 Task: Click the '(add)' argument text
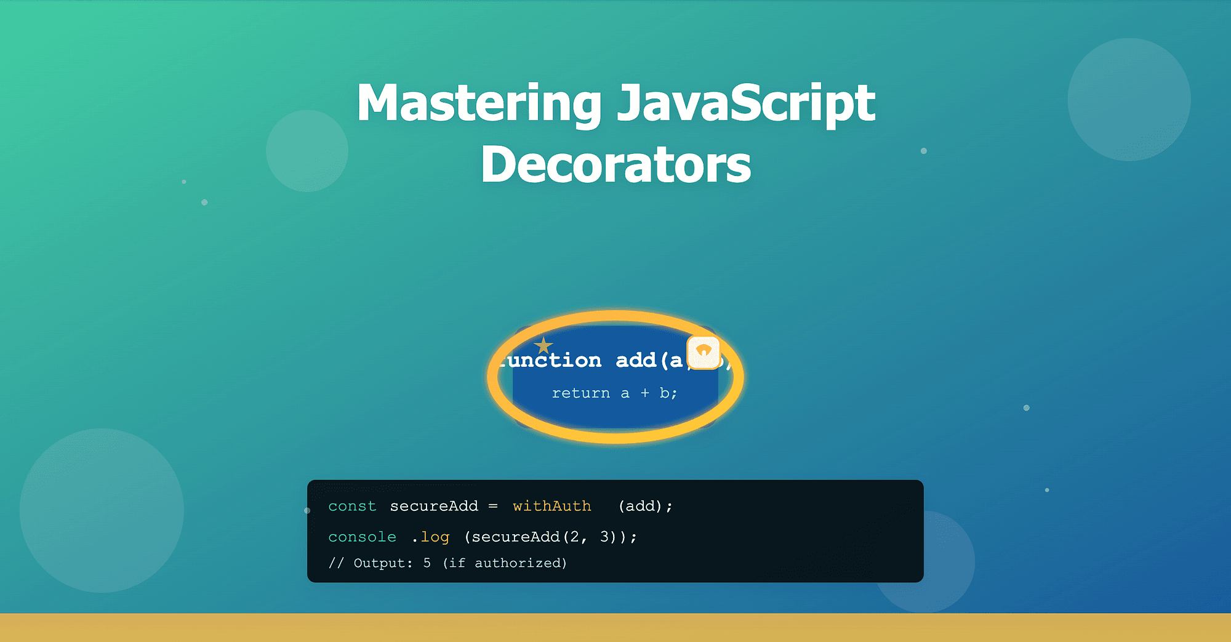644,506
